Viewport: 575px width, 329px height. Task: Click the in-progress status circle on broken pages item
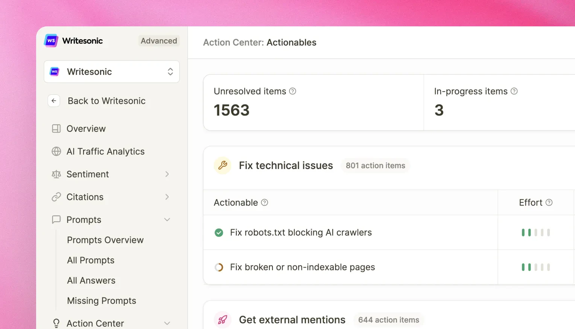(219, 267)
